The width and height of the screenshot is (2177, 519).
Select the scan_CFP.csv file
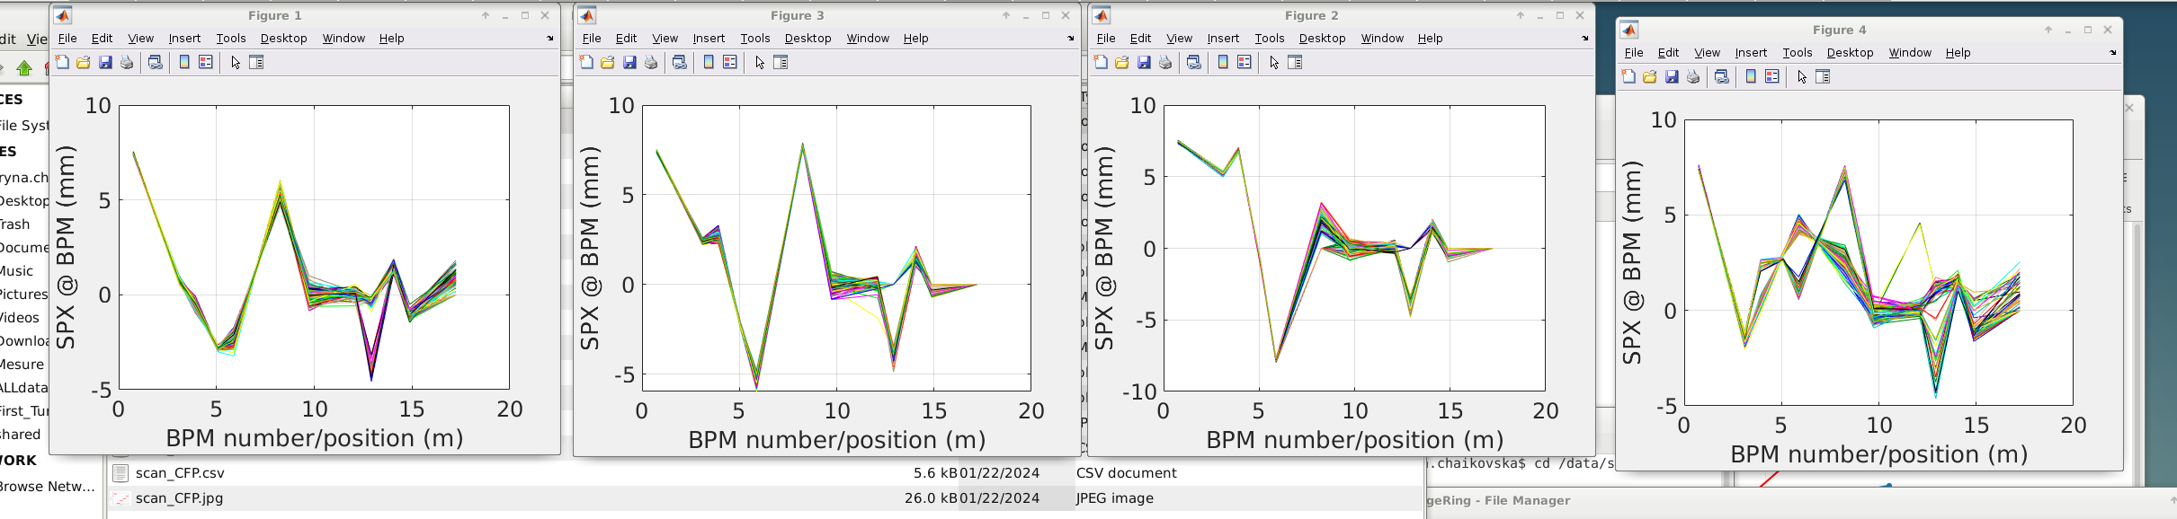(180, 473)
